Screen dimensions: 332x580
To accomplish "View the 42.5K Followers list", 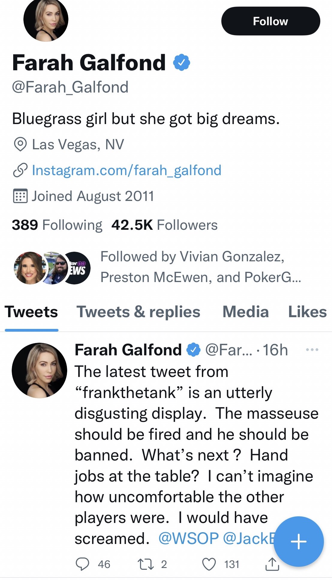I will 164,225.
